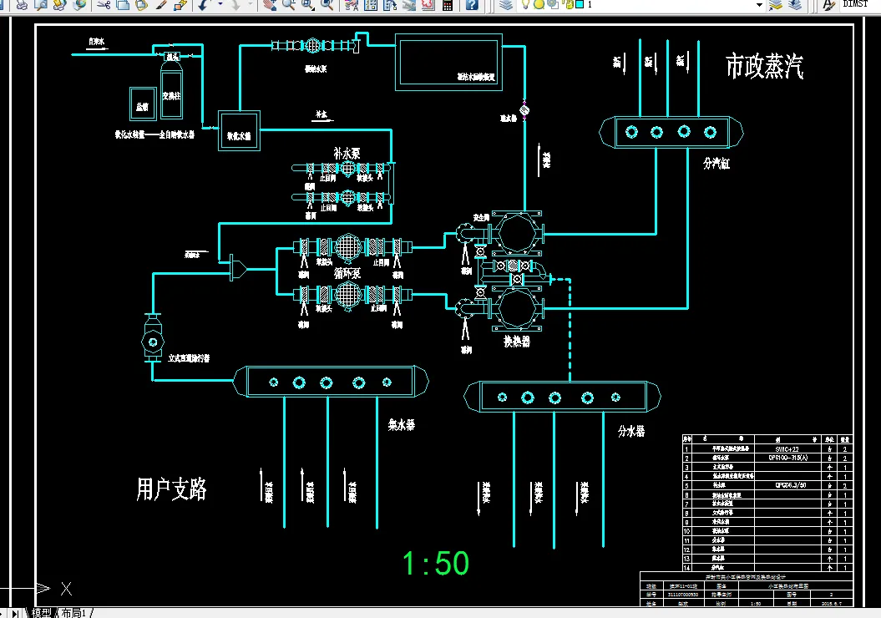This screenshot has height=618, width=881.
Task: Click the Copy icon
Action: pyautogui.click(x=123, y=5)
